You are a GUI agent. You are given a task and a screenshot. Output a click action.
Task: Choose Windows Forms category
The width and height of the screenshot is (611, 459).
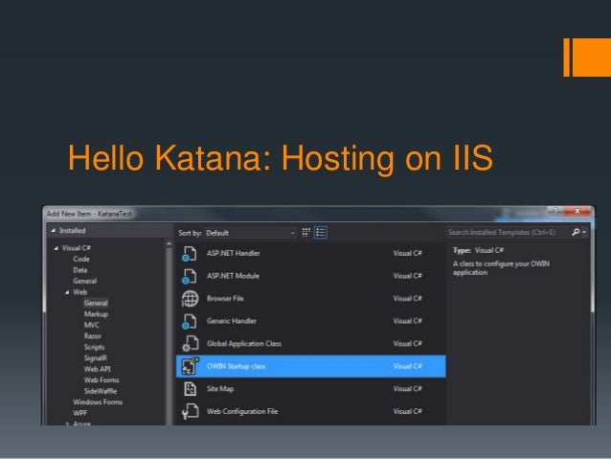coord(99,402)
